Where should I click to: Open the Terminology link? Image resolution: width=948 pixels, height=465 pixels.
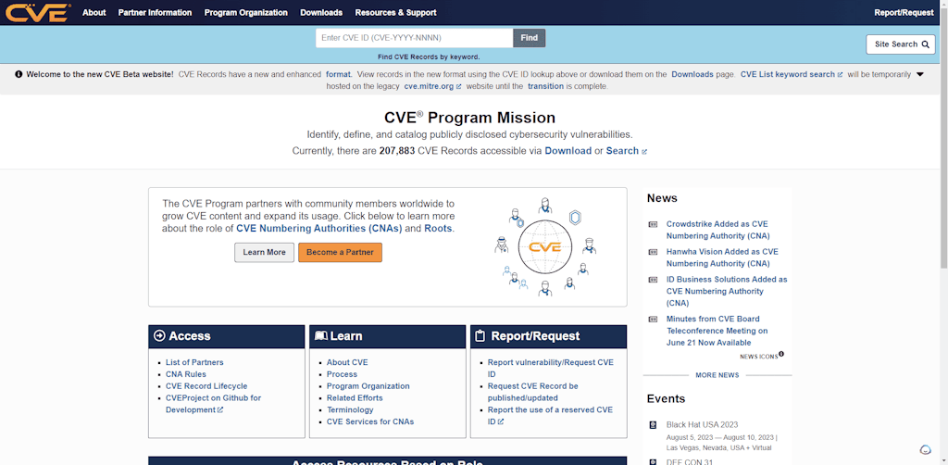[x=350, y=410]
